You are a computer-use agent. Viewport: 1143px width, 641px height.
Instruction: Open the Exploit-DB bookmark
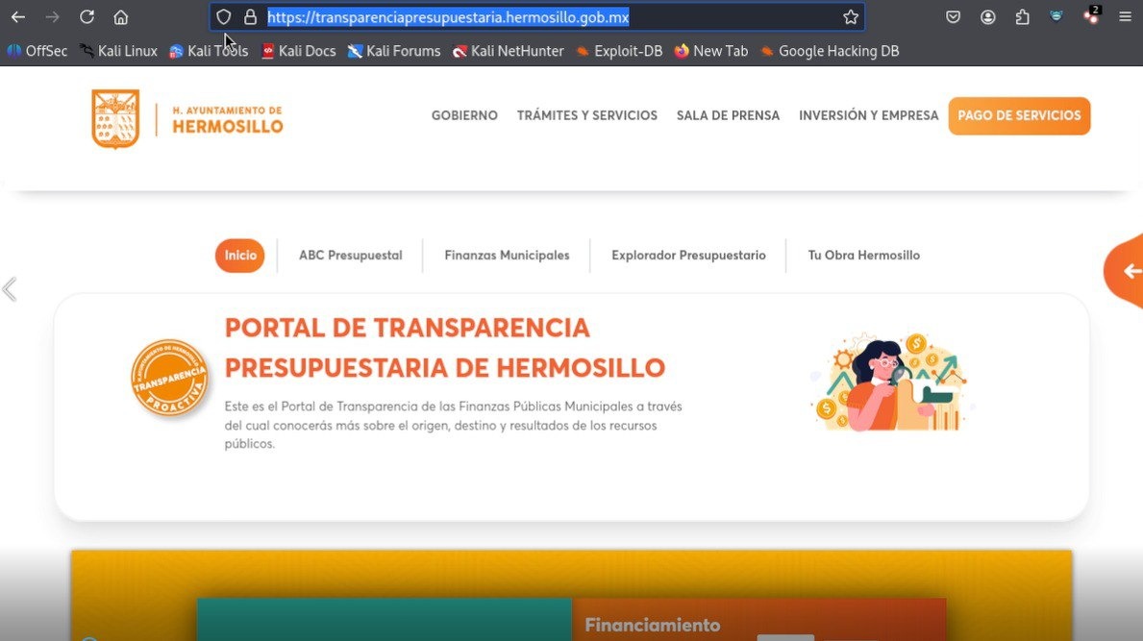(x=619, y=51)
